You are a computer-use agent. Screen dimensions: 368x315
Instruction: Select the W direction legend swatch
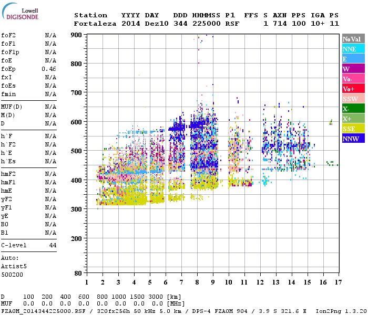point(353,69)
